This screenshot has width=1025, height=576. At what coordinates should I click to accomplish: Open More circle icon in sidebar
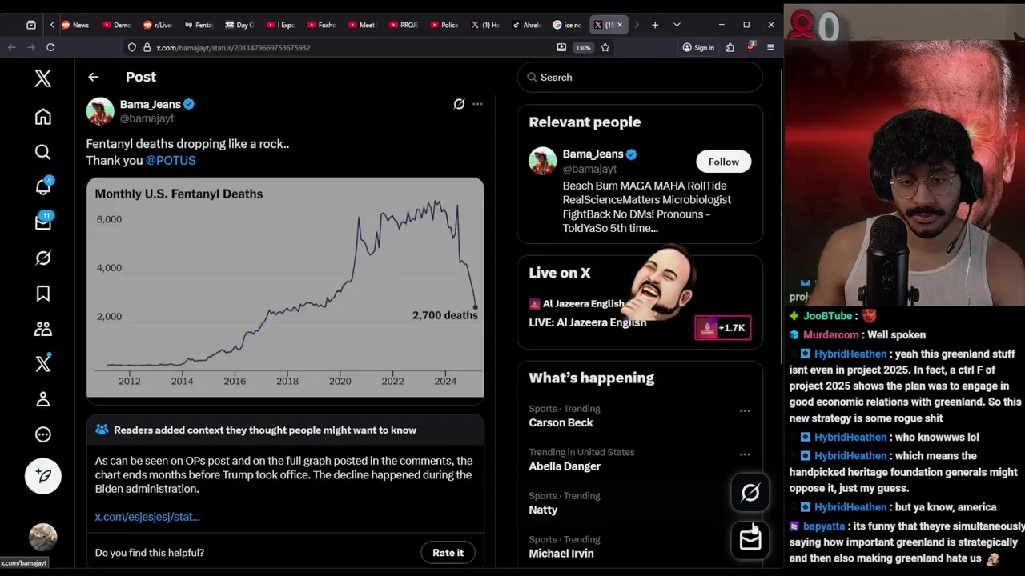43,434
